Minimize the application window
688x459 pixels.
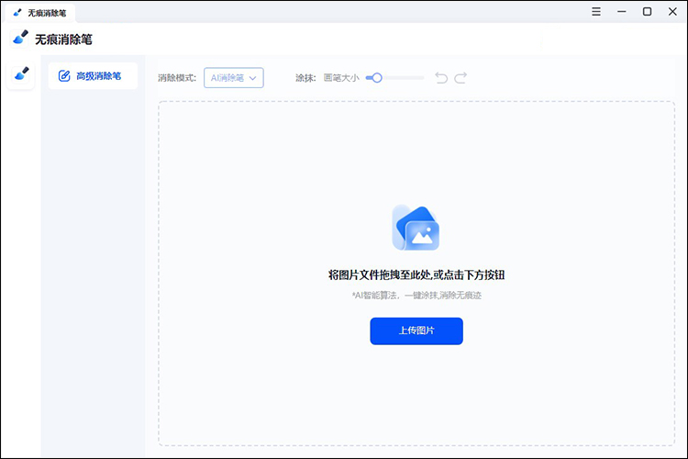tap(621, 11)
